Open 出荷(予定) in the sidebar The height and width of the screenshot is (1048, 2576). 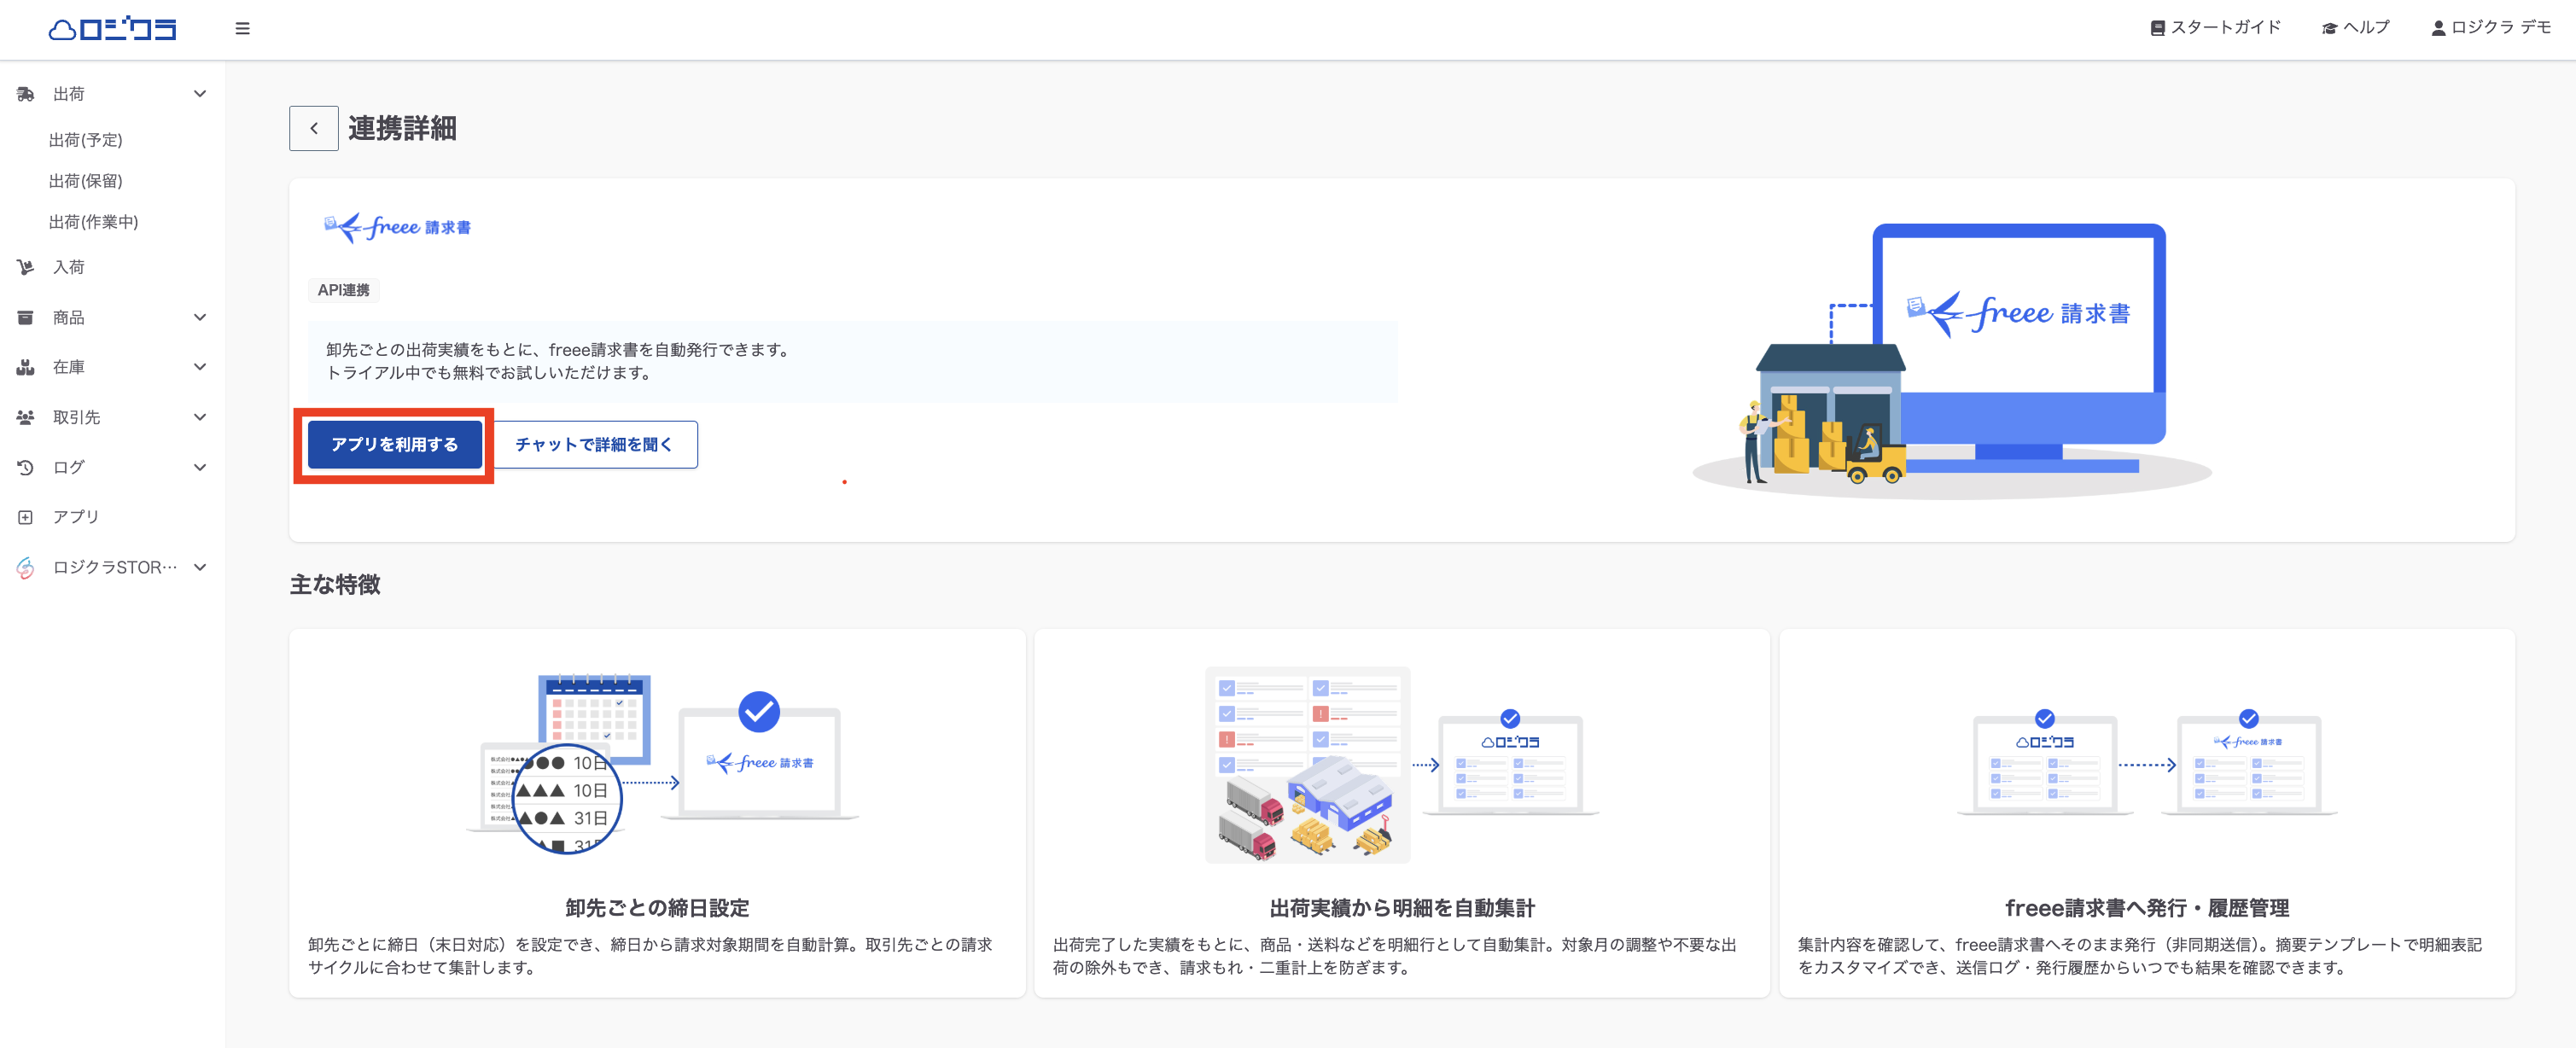point(86,140)
